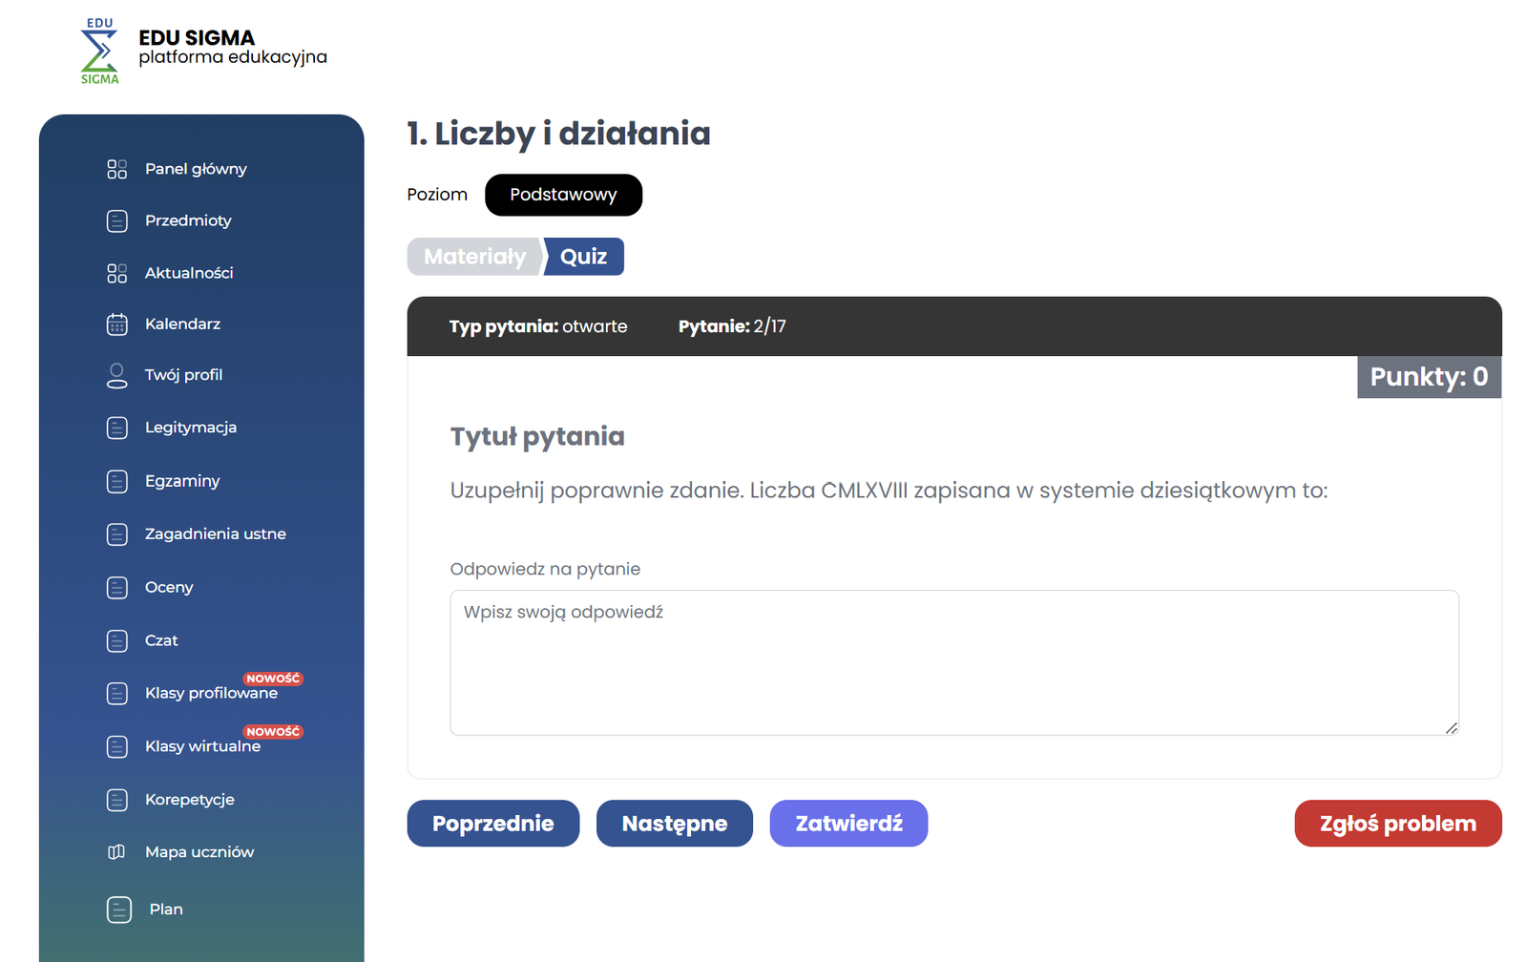Switch to the Materiały tab

point(474,257)
